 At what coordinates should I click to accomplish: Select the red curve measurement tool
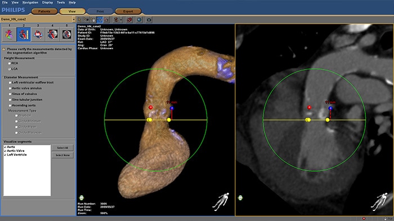(106, 20)
